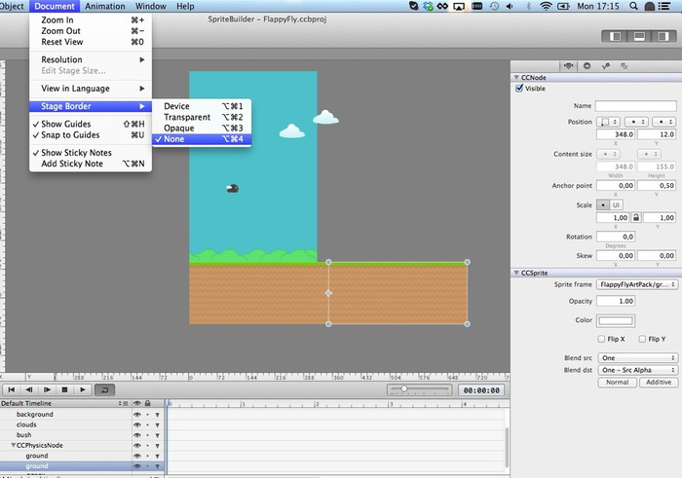The image size is (682, 478).
Task: Click the AirPlay display icon
Action: click(x=459, y=6)
